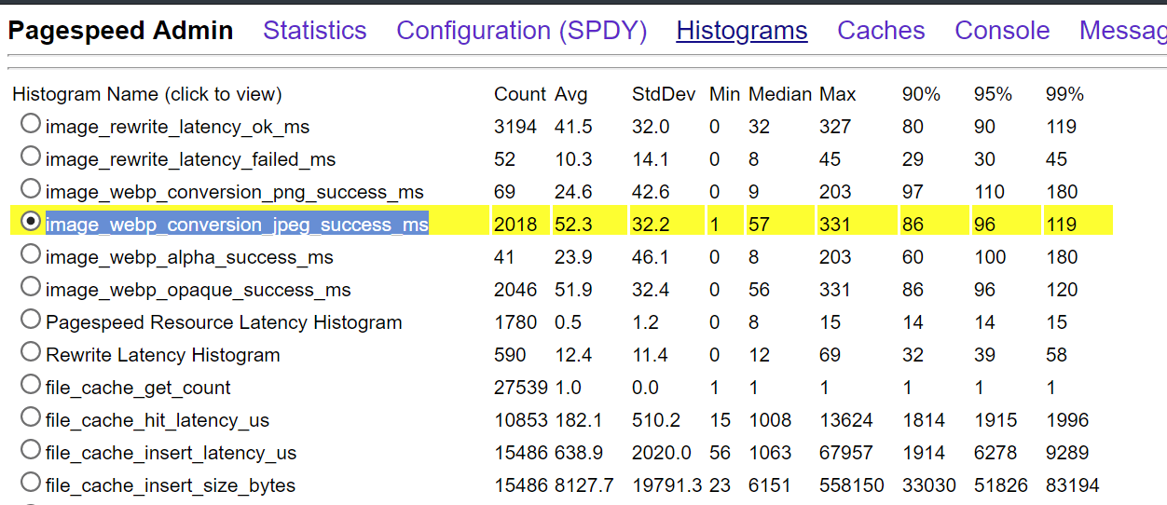Click count value 10853
Screen dimensions: 1167x505
(x=521, y=420)
